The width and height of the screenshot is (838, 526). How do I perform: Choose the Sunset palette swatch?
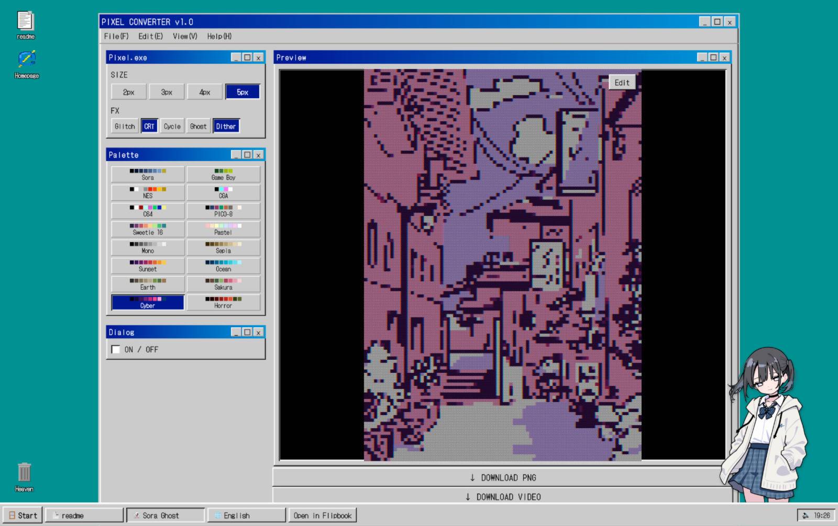click(148, 266)
